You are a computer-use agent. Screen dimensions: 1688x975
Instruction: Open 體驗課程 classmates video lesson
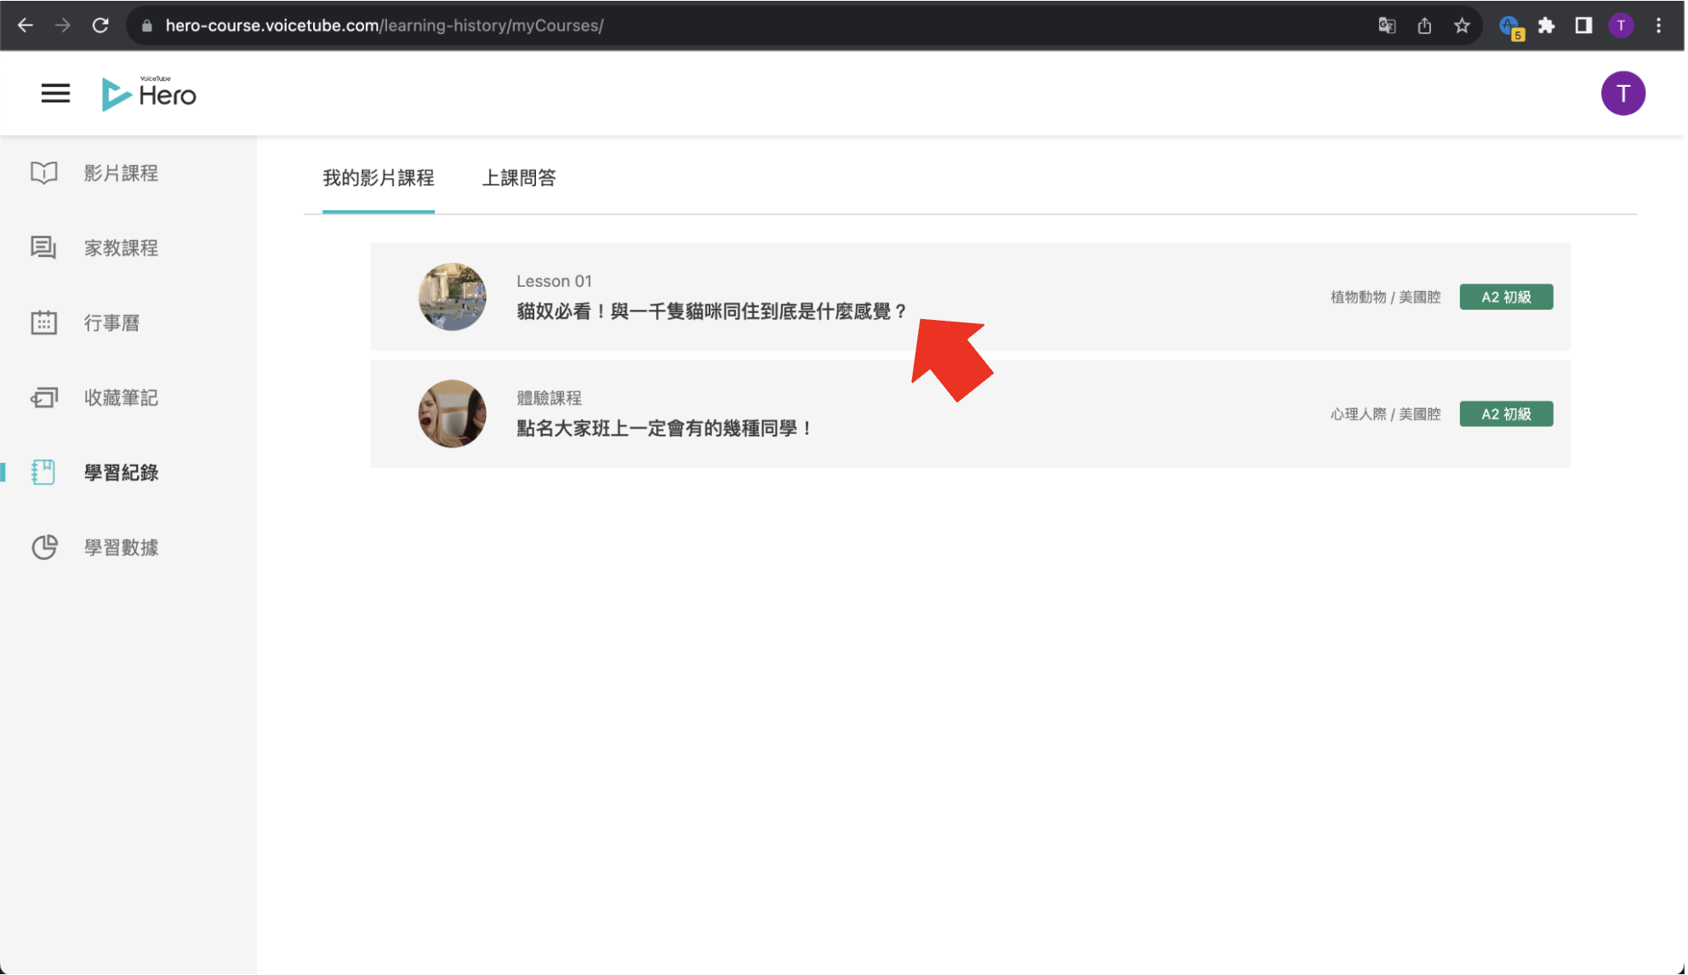pyautogui.click(x=664, y=428)
